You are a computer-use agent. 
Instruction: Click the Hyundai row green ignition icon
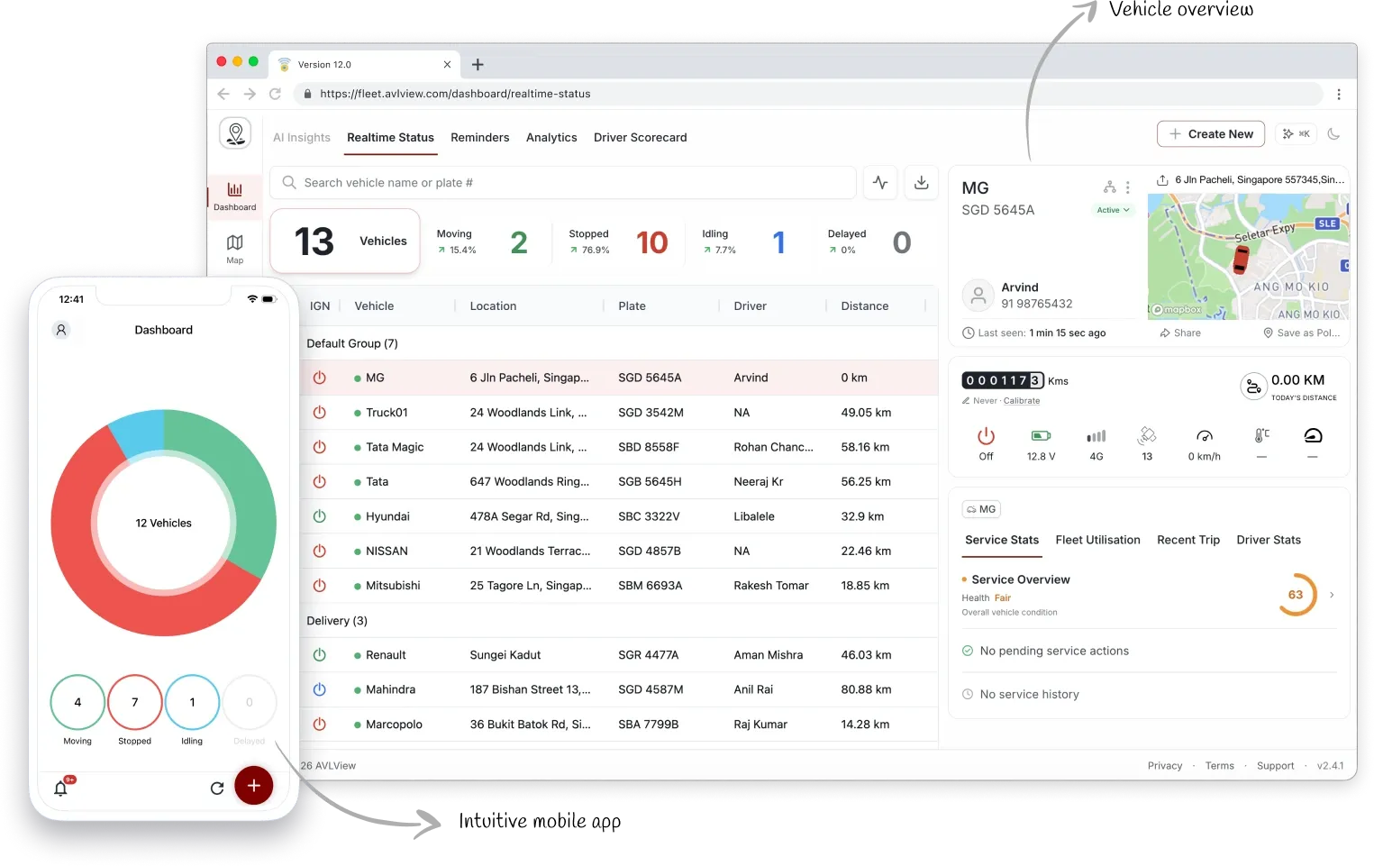319,516
